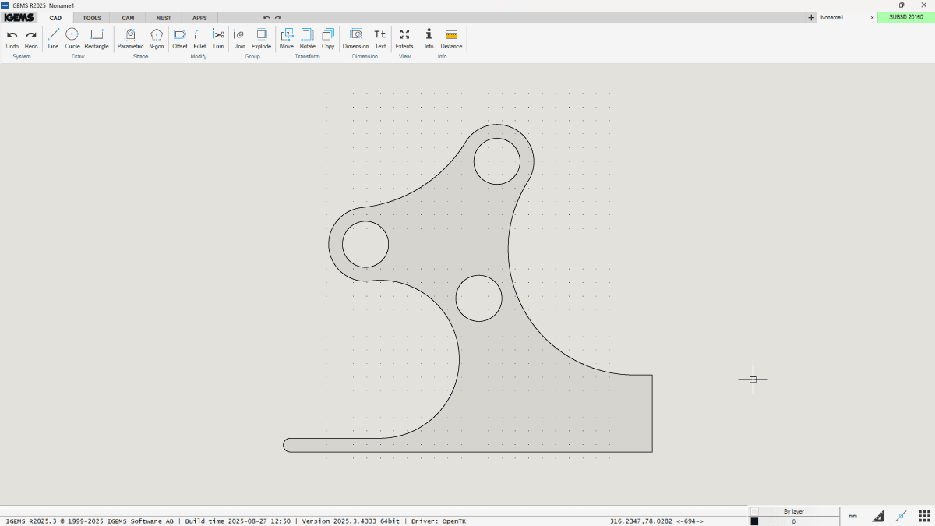Apply the Fillet tool

[199, 37]
